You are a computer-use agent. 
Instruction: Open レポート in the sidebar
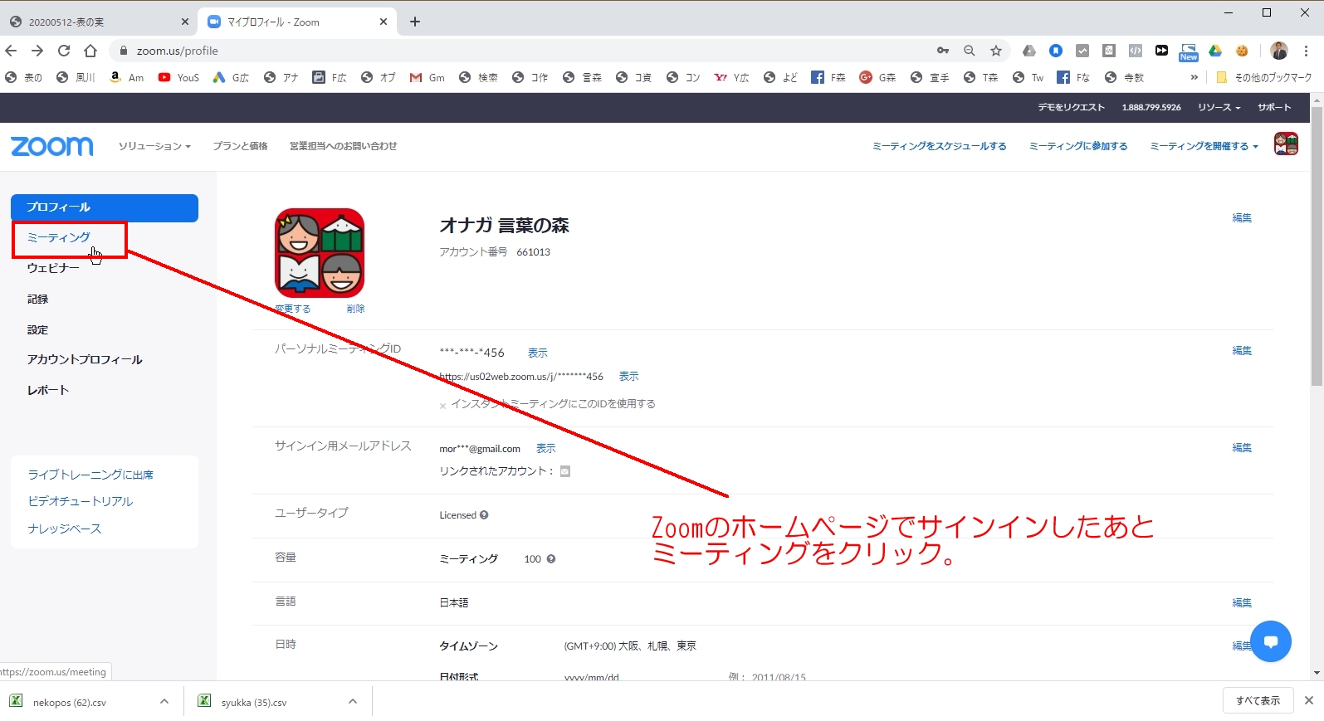tap(48, 390)
